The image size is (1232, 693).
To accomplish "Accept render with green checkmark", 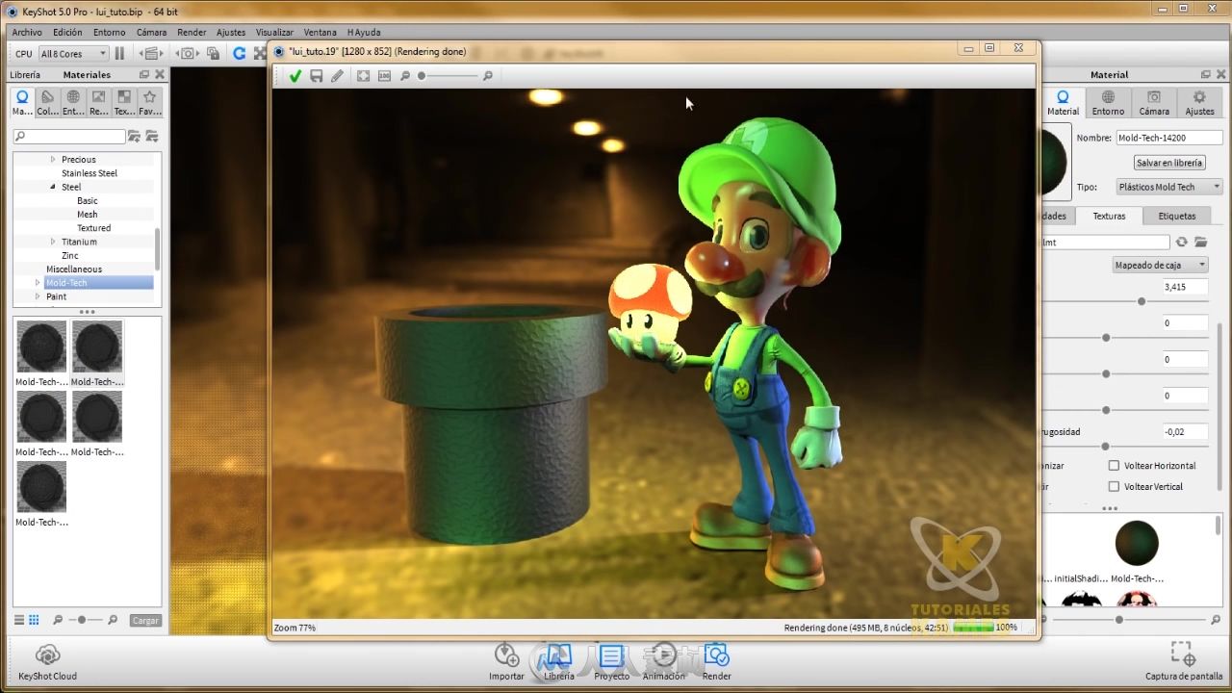I will pos(295,76).
